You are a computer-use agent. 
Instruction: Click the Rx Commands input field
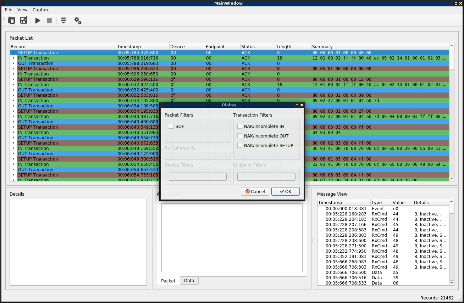(x=198, y=156)
